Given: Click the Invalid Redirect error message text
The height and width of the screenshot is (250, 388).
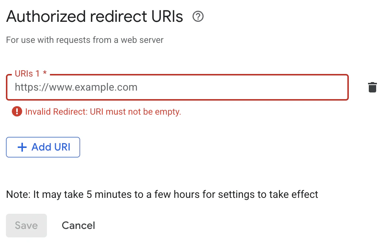Looking at the screenshot, I should pyautogui.click(x=103, y=111).
